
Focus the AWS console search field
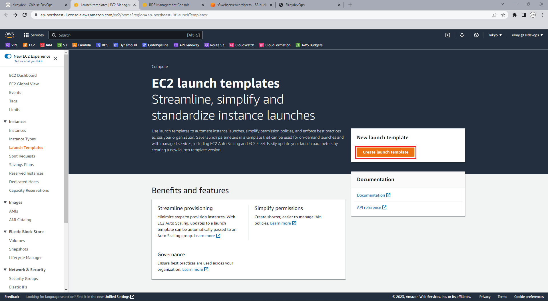[126, 35]
